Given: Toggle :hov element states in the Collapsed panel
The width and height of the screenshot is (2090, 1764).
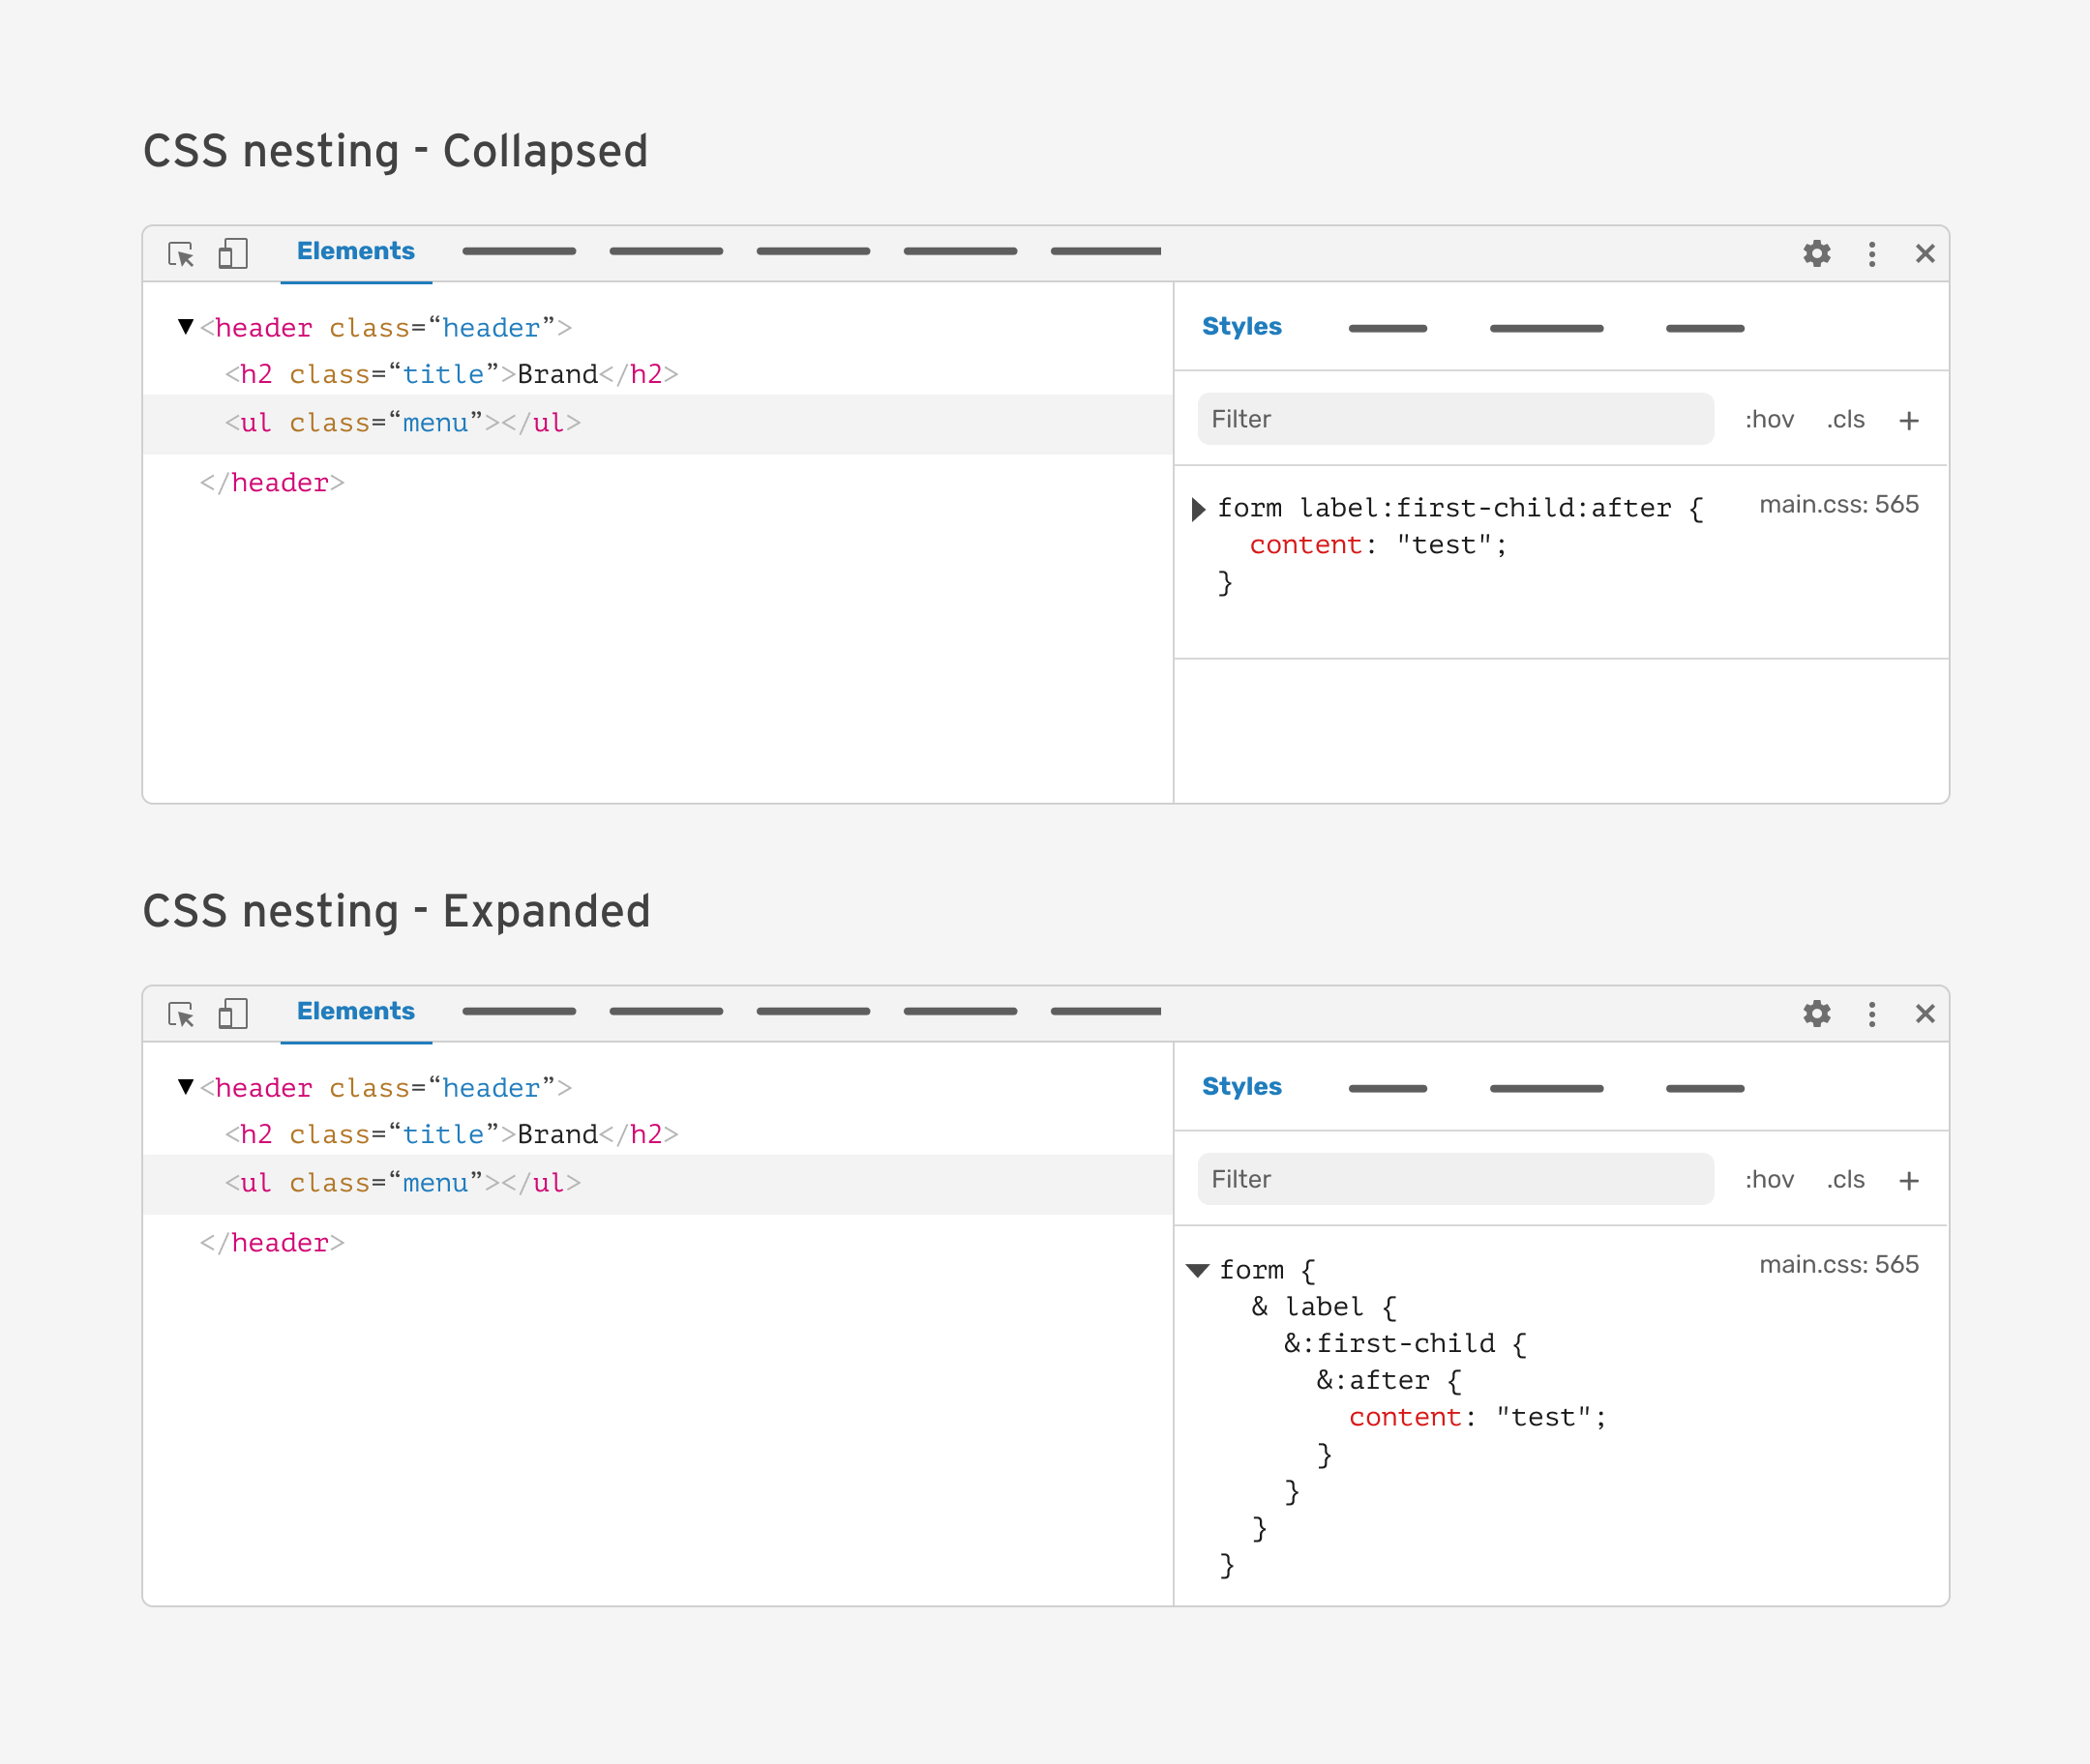Looking at the screenshot, I should (x=1769, y=420).
